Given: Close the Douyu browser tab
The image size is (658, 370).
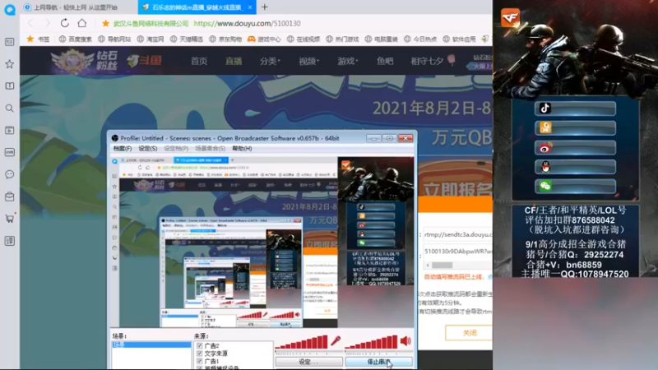Looking at the screenshot, I should tap(250, 7).
